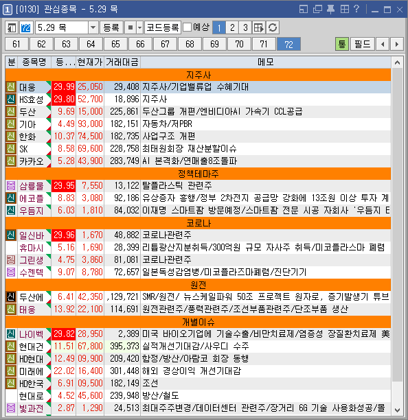The height and width of the screenshot is (420, 408).
Task: Select the 현대로 stock name
Action: [32, 395]
